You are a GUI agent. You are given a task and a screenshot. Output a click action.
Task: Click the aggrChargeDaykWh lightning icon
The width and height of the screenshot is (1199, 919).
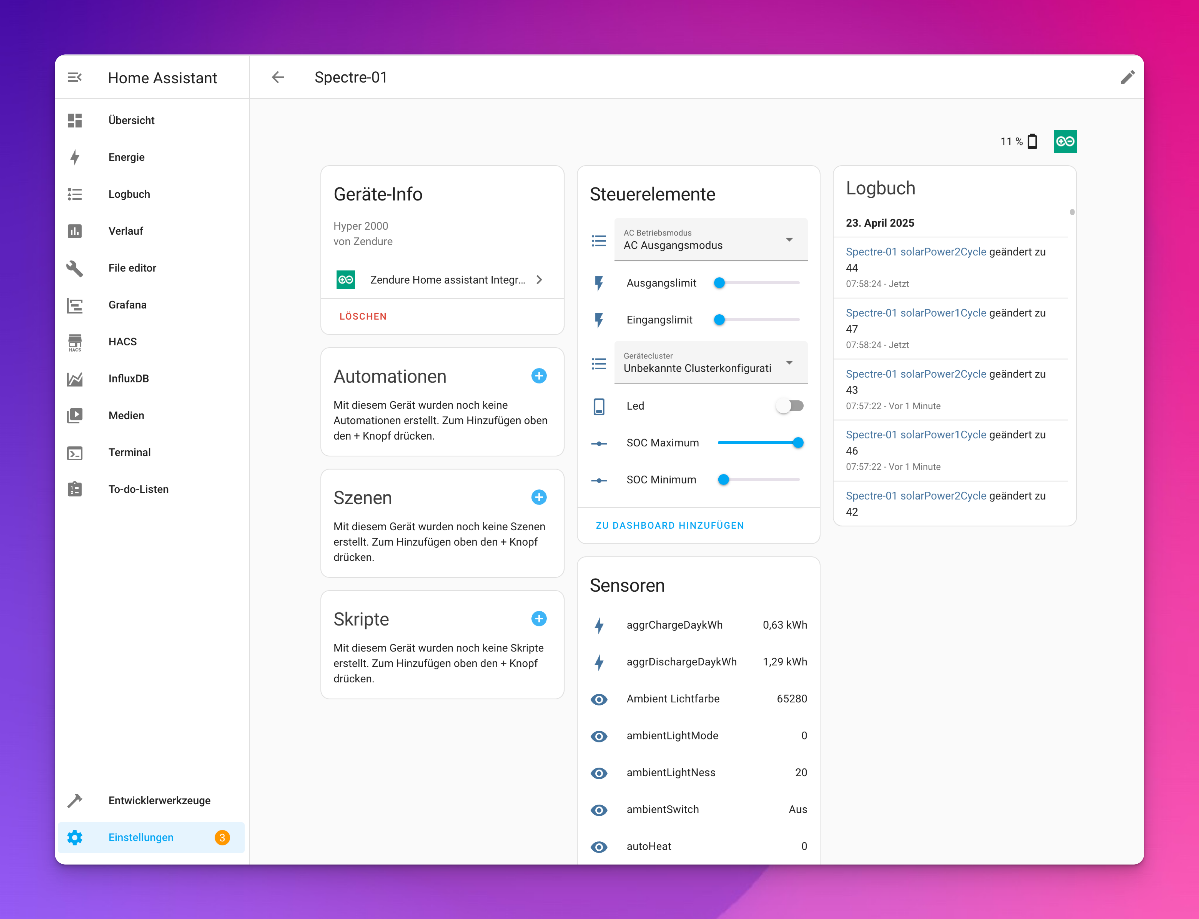599,625
